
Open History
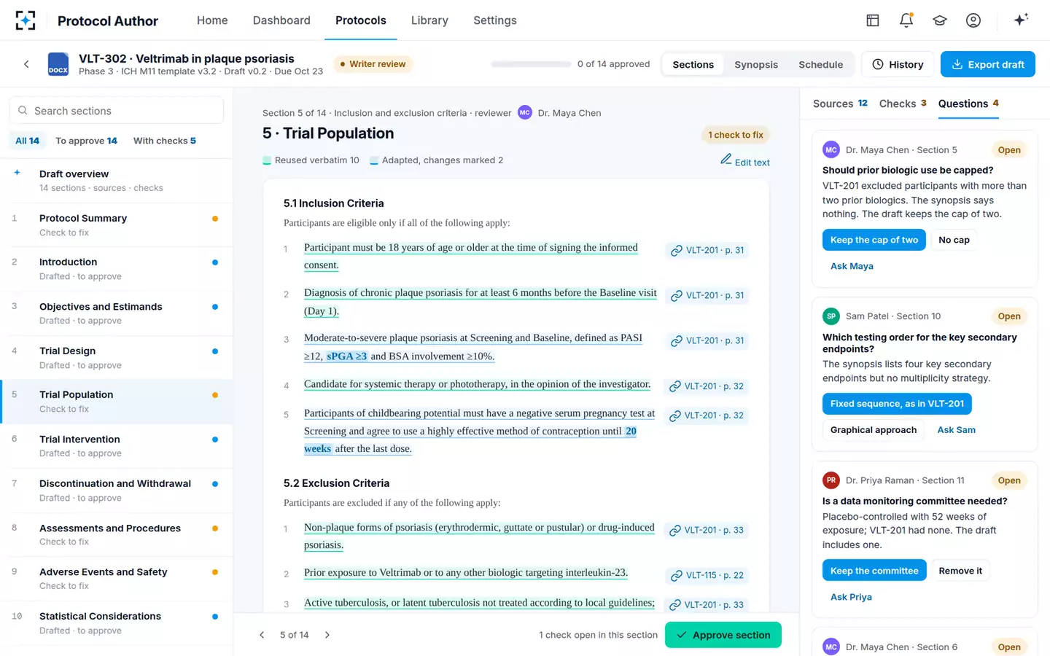point(898,64)
